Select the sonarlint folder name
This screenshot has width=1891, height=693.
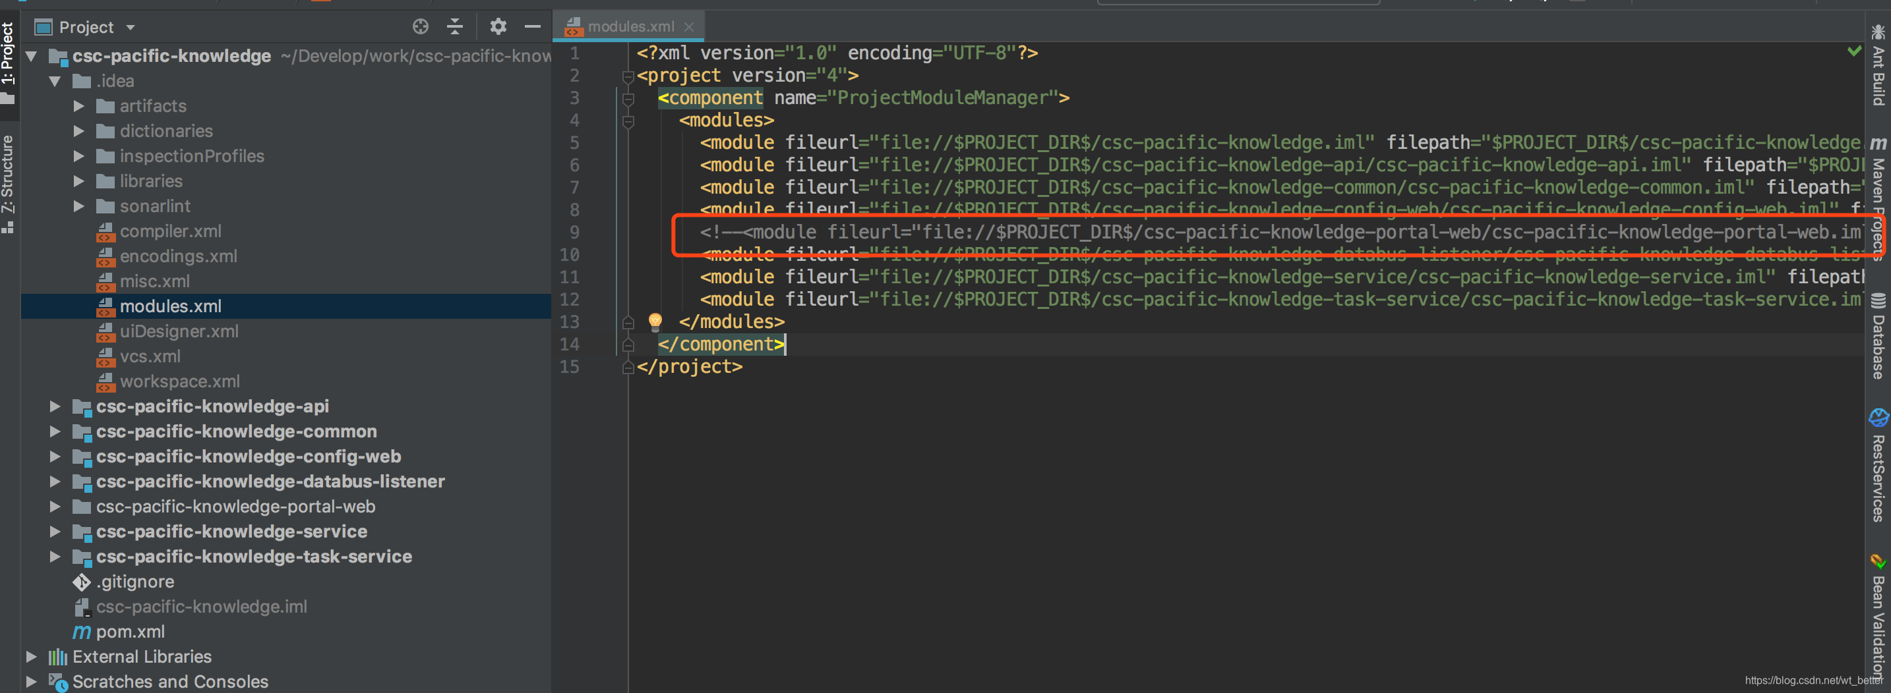[x=155, y=206]
